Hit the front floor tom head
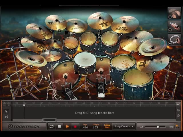Screen dimensions: 183x137 point(138,77)
